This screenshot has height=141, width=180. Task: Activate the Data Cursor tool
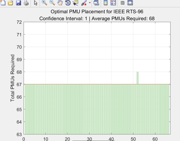point(75,3)
